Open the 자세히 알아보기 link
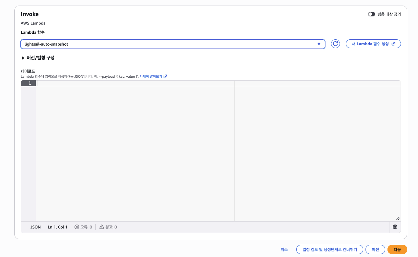The height and width of the screenshot is (257, 418). click(151, 76)
